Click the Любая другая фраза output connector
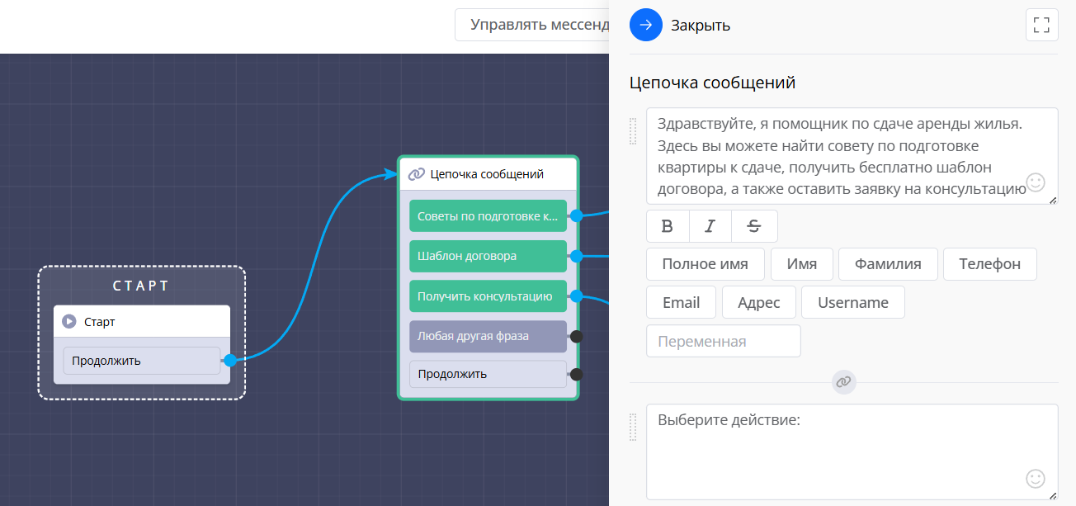1076x506 pixels. [x=577, y=336]
